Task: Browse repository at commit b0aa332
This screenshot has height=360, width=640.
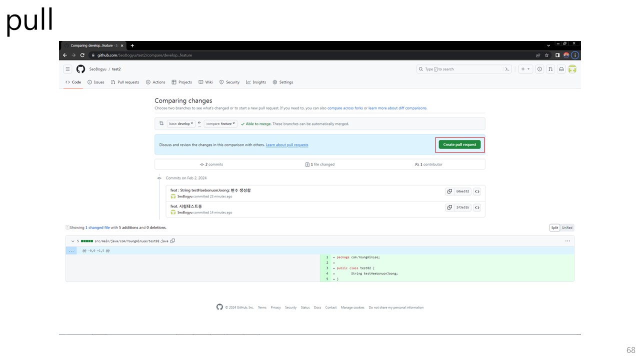Action: pyautogui.click(x=477, y=191)
